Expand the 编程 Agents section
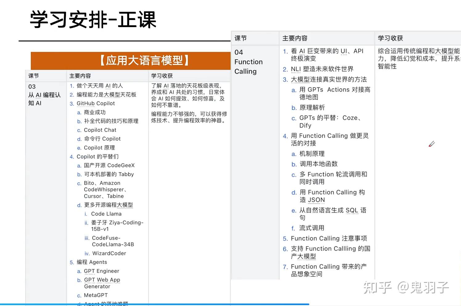Image resolution: width=461 pixels, height=306 pixels. pos(92,262)
